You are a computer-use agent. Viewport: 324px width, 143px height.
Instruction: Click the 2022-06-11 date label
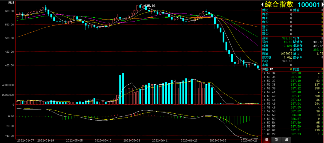[160, 141]
